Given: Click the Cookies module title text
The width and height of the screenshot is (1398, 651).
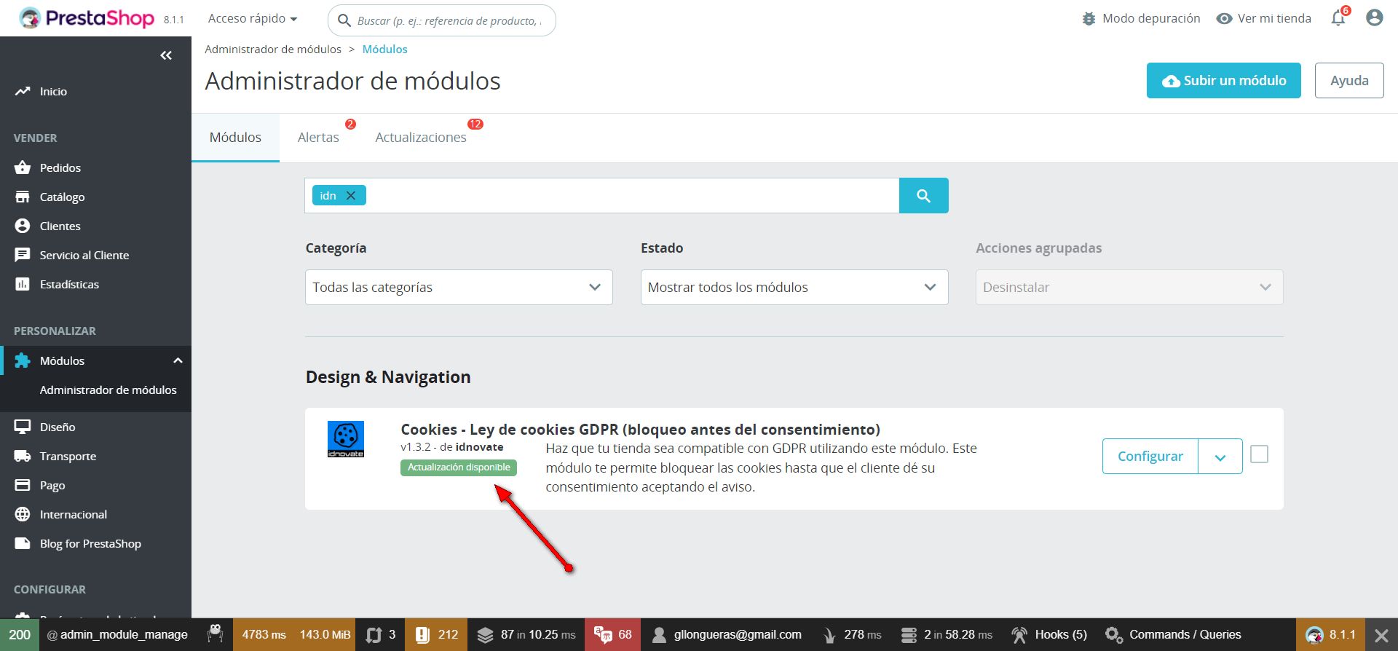Looking at the screenshot, I should pos(641,430).
